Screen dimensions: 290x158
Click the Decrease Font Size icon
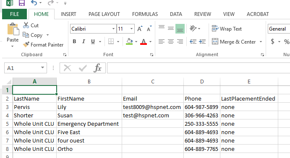pos(149,28)
